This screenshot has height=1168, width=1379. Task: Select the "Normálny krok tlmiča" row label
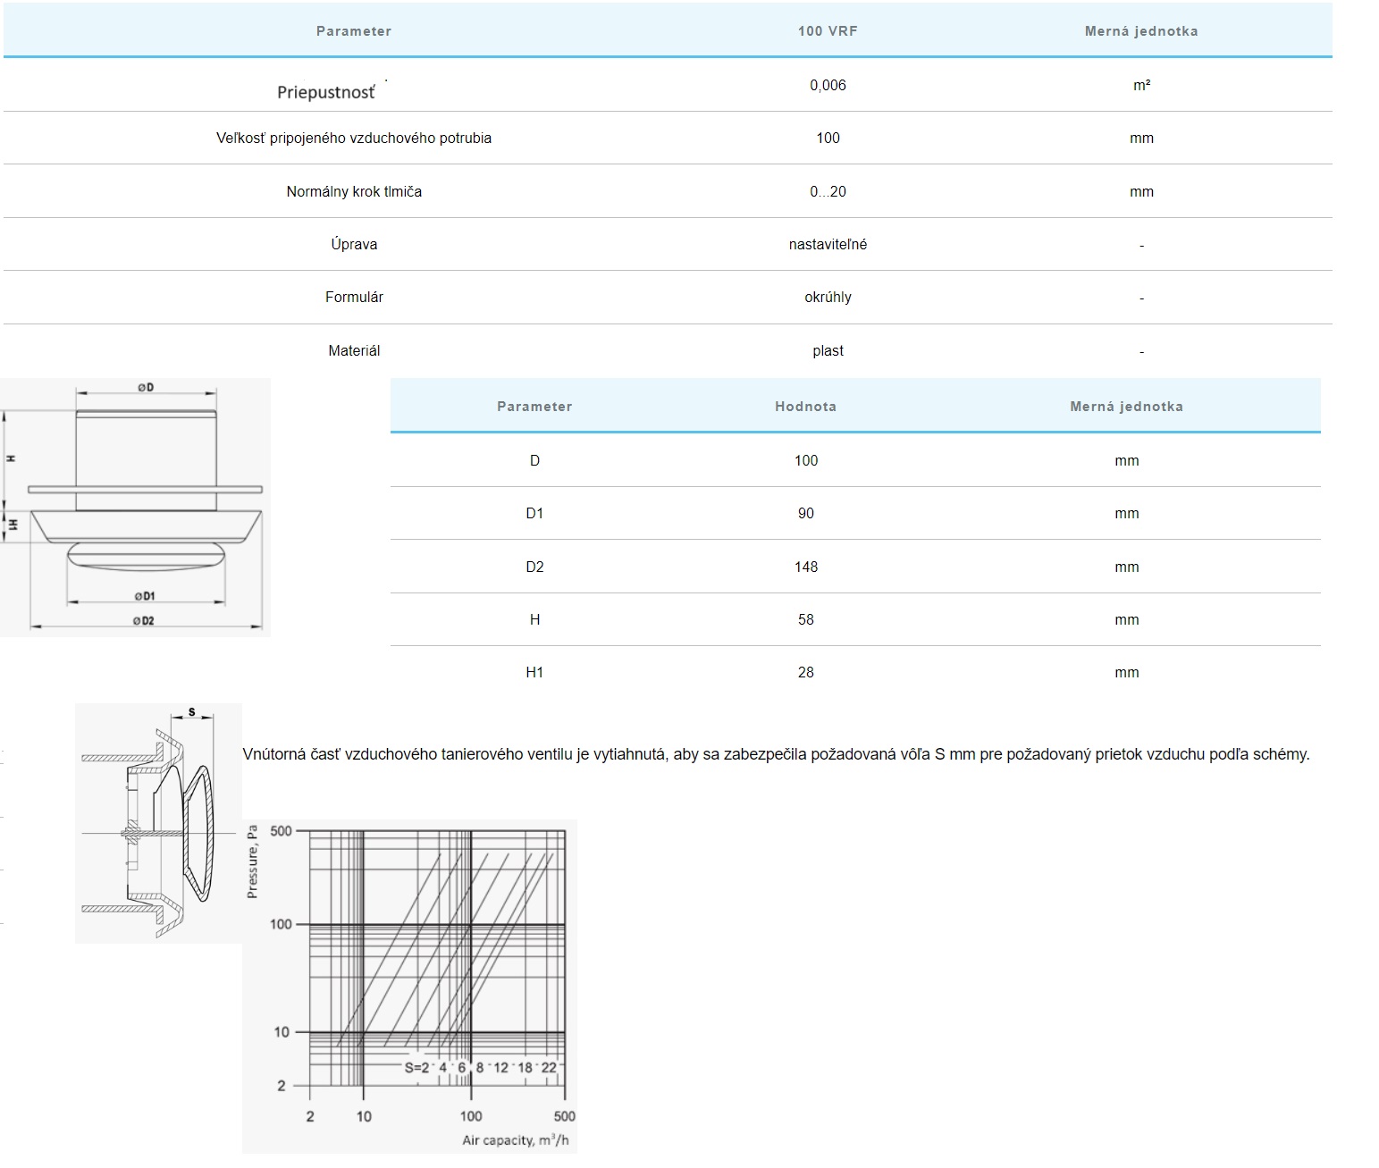click(354, 192)
